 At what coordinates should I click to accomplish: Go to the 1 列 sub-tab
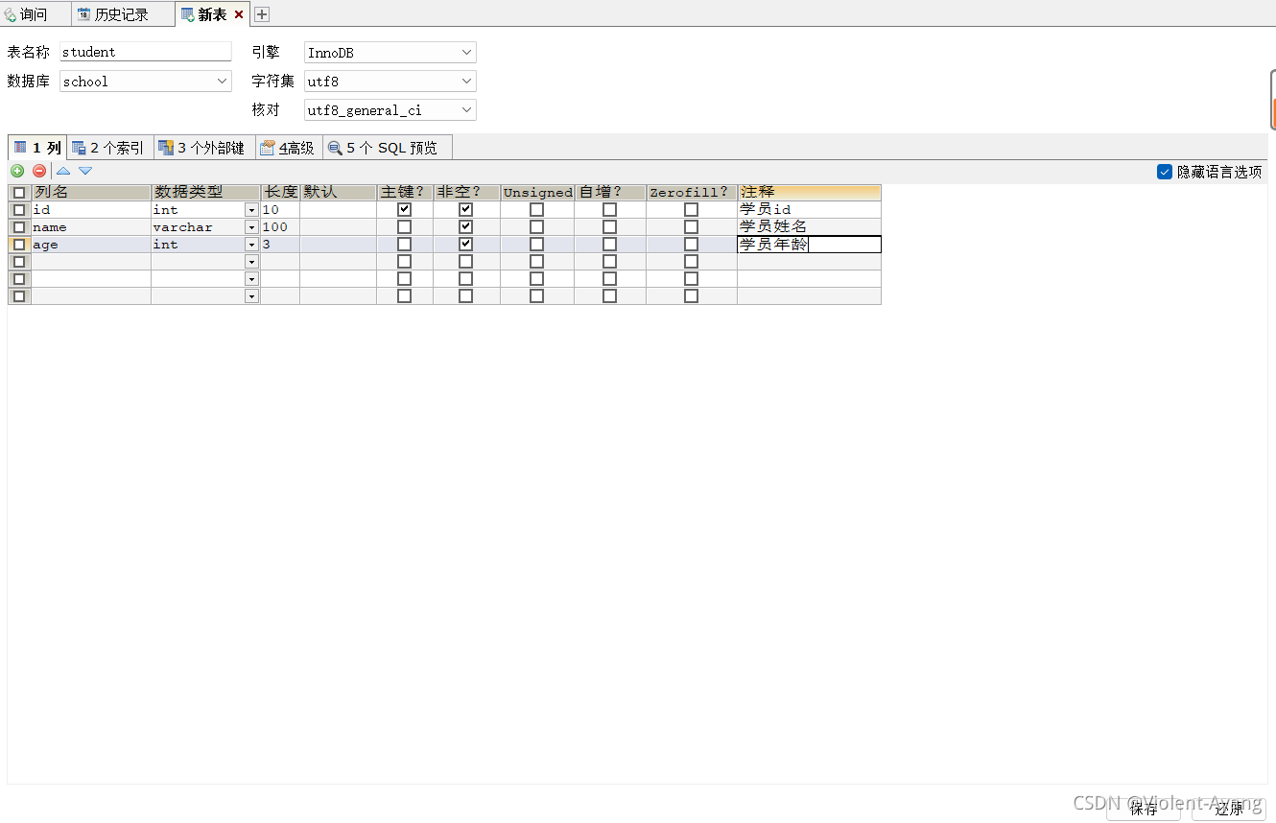(37, 148)
